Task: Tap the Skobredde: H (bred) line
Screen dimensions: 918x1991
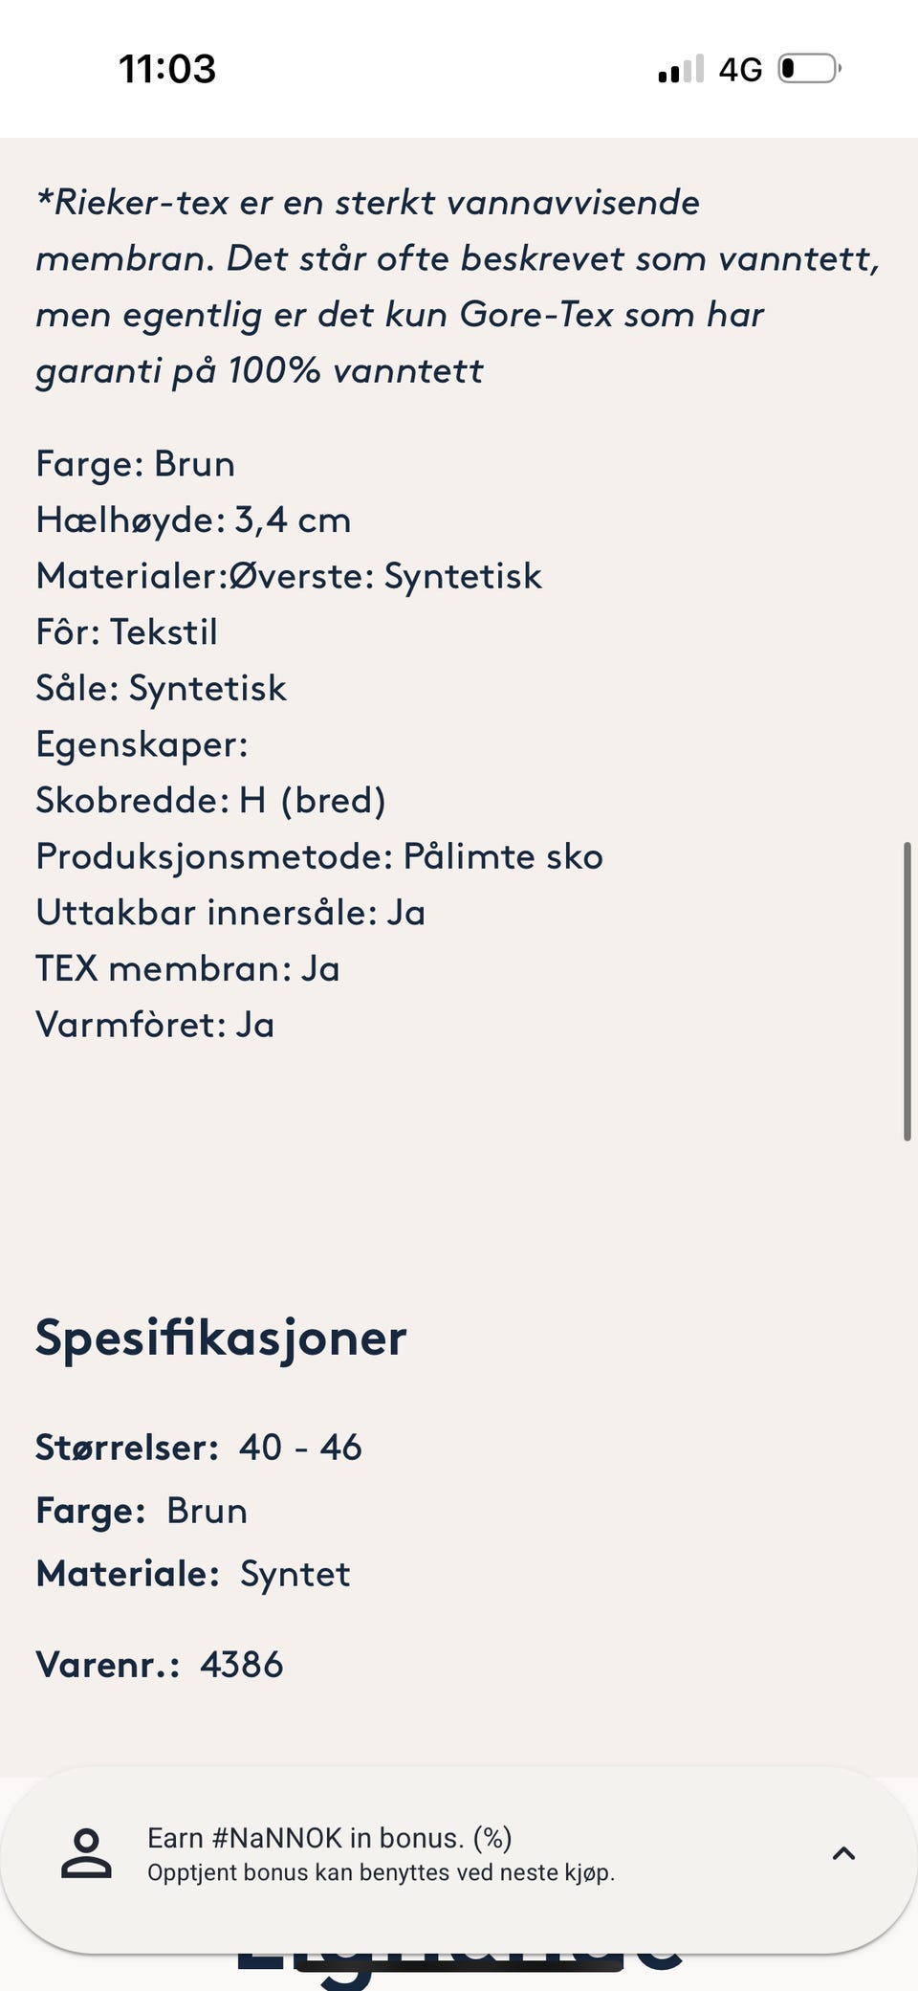Action: click(x=210, y=801)
